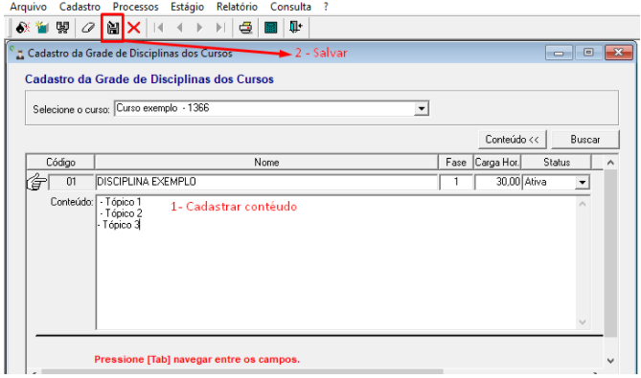The height and width of the screenshot is (378, 641).
Task: Open the Processos menu
Action: (x=135, y=7)
